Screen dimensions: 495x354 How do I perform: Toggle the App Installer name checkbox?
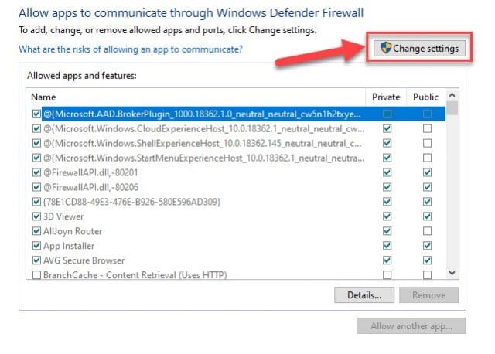[36, 246]
